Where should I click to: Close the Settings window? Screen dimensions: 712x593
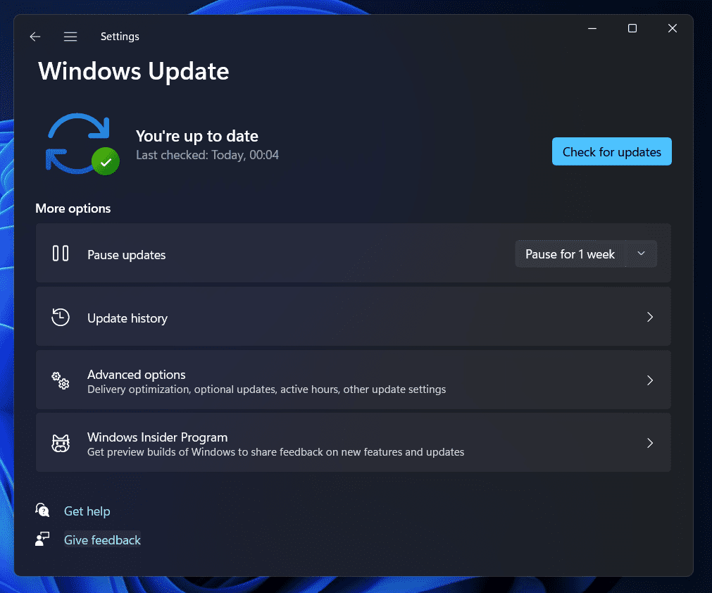coord(673,28)
